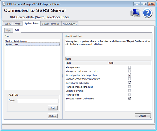Click the application icon in the title bar
Viewport: 157px width, 131px height.
pyautogui.click(x=4, y=4)
